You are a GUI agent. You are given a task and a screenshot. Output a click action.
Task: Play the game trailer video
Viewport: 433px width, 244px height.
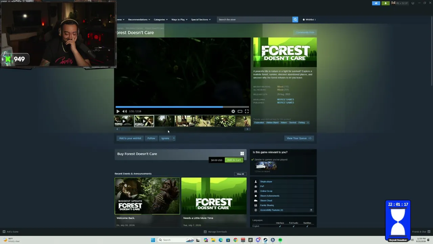click(118, 111)
